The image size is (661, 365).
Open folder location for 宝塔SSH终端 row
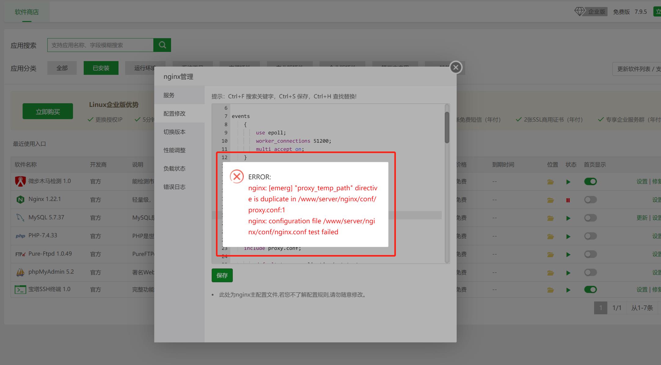(550, 290)
